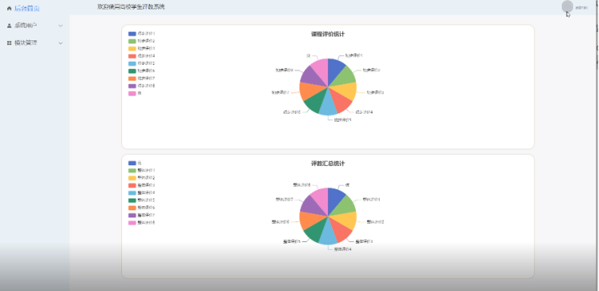The width and height of the screenshot is (599, 291).
Task: Click the admin username label
Action: coord(582,8)
